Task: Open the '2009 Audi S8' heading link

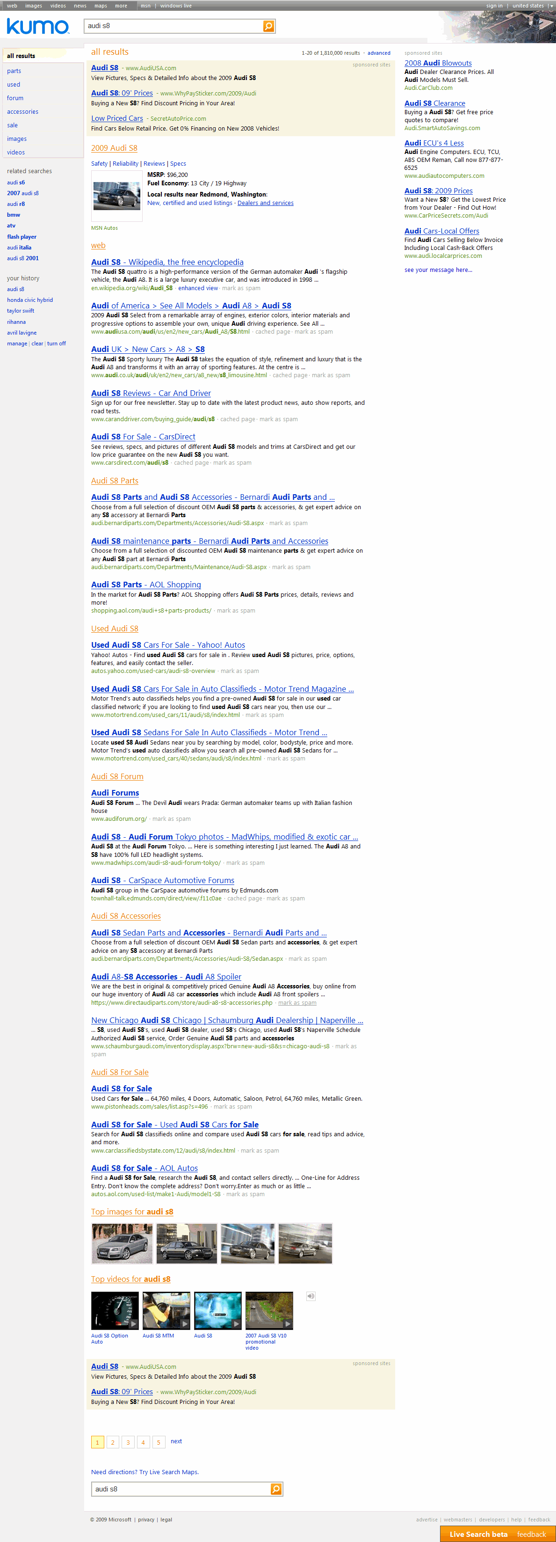Action: click(x=114, y=148)
